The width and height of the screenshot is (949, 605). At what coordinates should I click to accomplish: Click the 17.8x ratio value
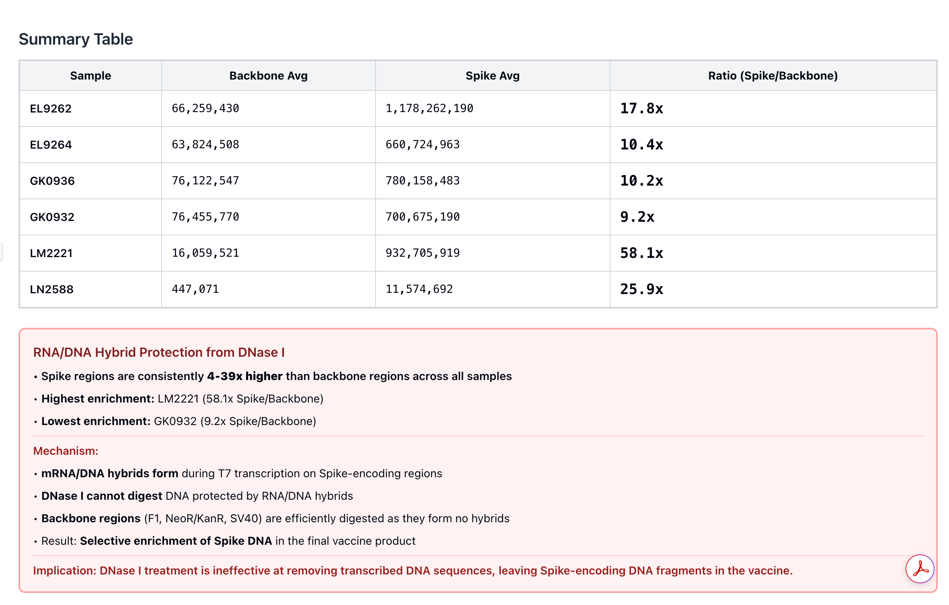(x=641, y=108)
